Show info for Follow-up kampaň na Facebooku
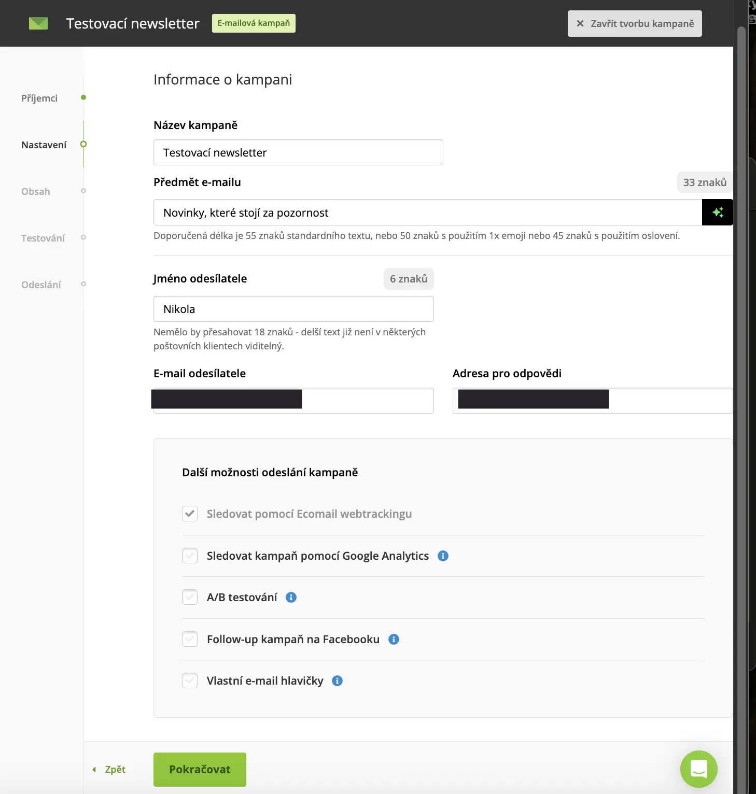756x794 pixels. [x=394, y=640]
